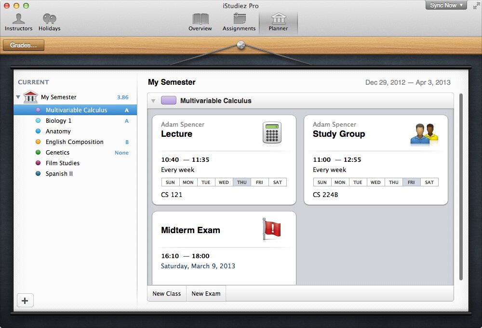Click the New Class button

167,294
